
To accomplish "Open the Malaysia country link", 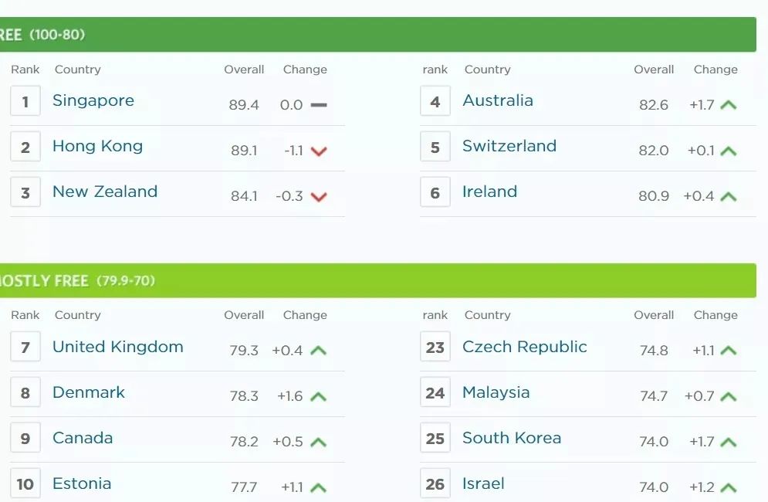I will (x=496, y=392).
